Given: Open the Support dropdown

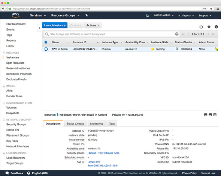Looking at the screenshot, I should point(205,15).
